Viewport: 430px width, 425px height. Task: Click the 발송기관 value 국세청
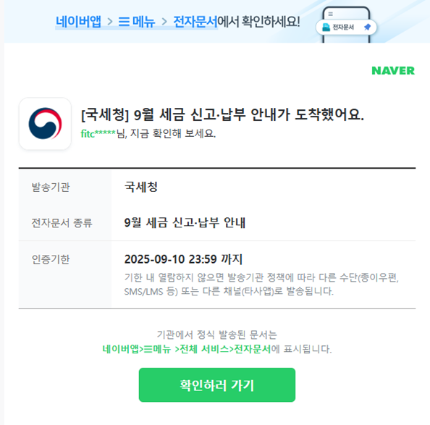click(x=141, y=187)
